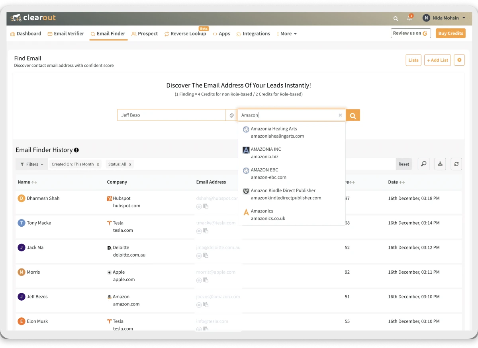
Task: Download the email finder history
Action: pos(440,164)
